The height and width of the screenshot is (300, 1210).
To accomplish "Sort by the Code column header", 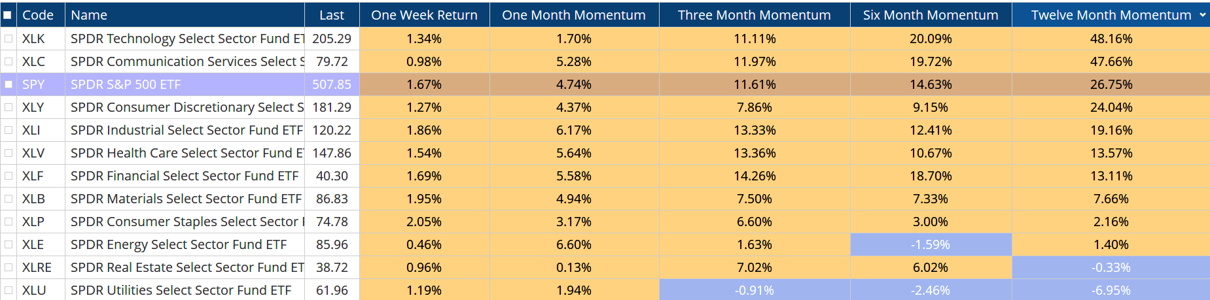I will point(38,15).
